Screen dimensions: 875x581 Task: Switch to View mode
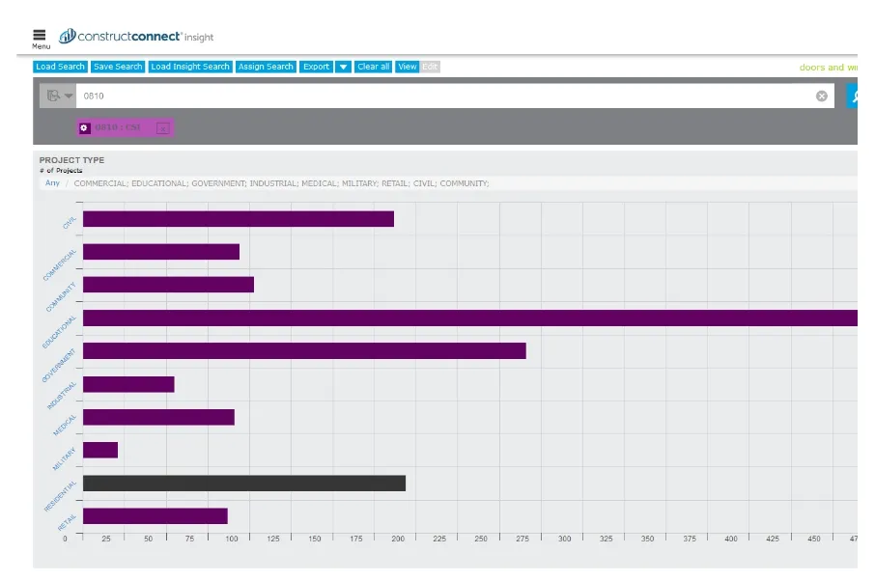pos(408,67)
